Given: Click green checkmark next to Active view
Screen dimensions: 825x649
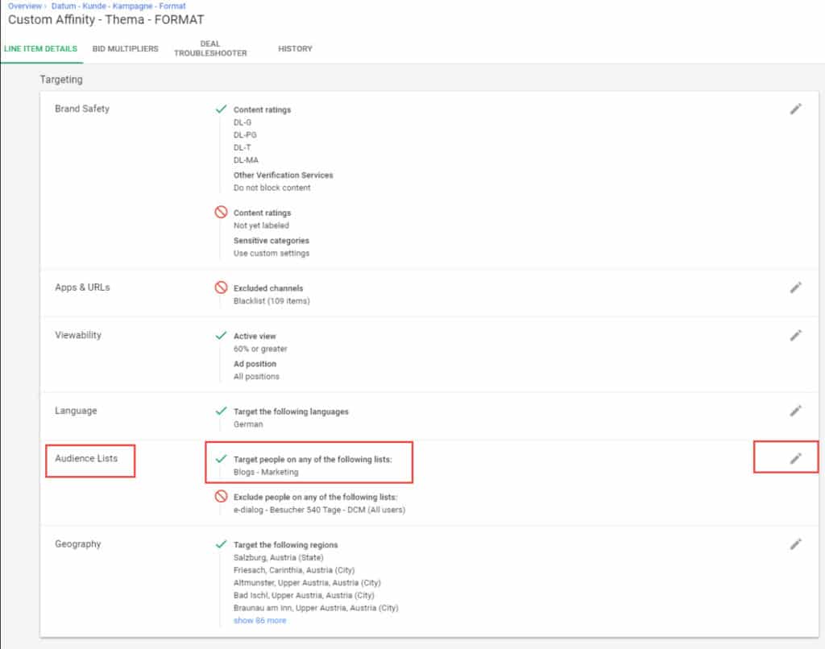Looking at the screenshot, I should coord(221,335).
